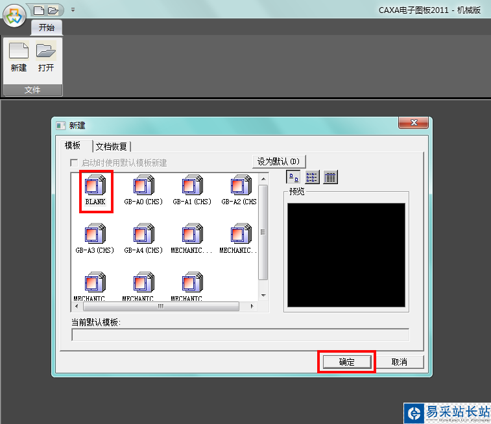Click the quick access Open folder icon

tap(53, 10)
